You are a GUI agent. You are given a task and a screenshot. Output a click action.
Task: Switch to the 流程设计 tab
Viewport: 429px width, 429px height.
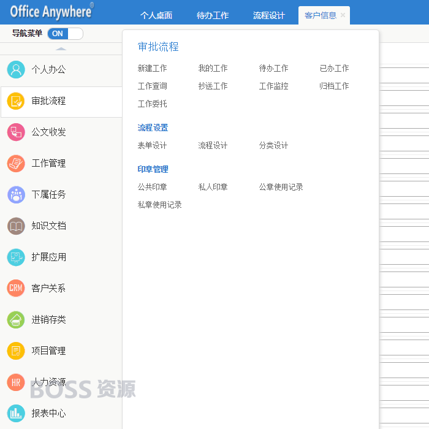click(x=269, y=15)
